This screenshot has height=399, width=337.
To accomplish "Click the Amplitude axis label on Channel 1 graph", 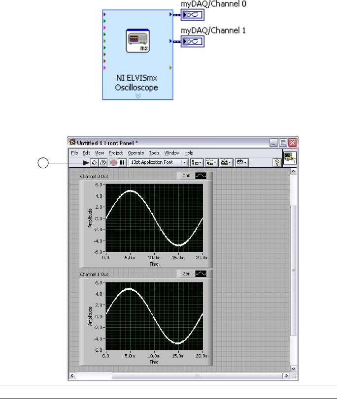I will click(x=90, y=316).
